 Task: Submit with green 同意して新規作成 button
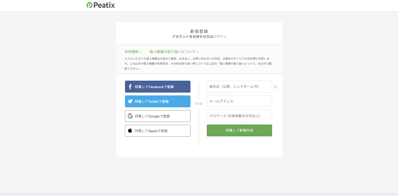coord(239,130)
